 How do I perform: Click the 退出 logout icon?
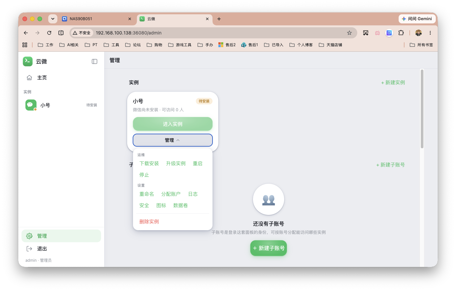point(29,249)
